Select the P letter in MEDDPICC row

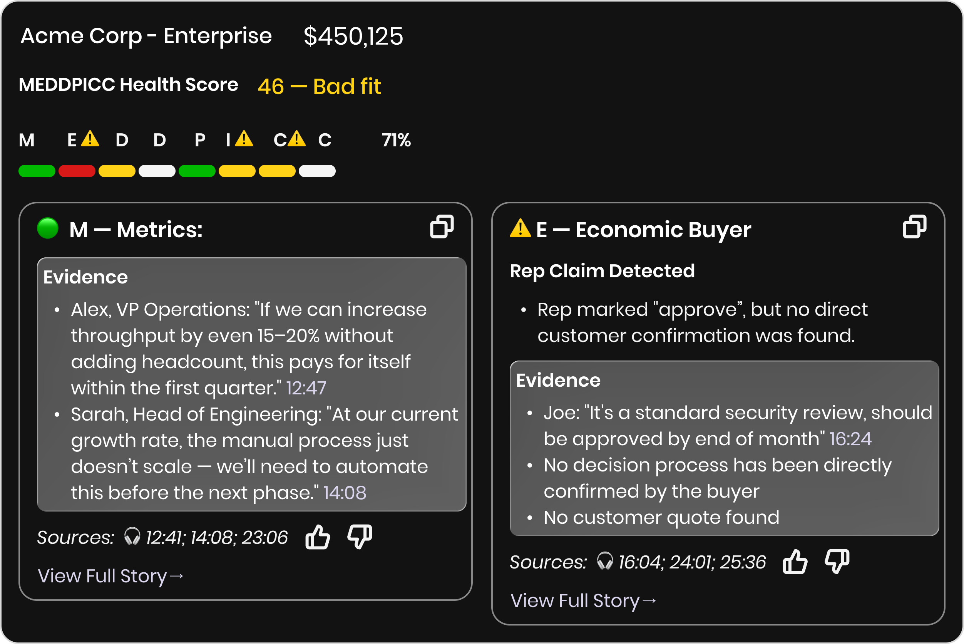coord(200,140)
